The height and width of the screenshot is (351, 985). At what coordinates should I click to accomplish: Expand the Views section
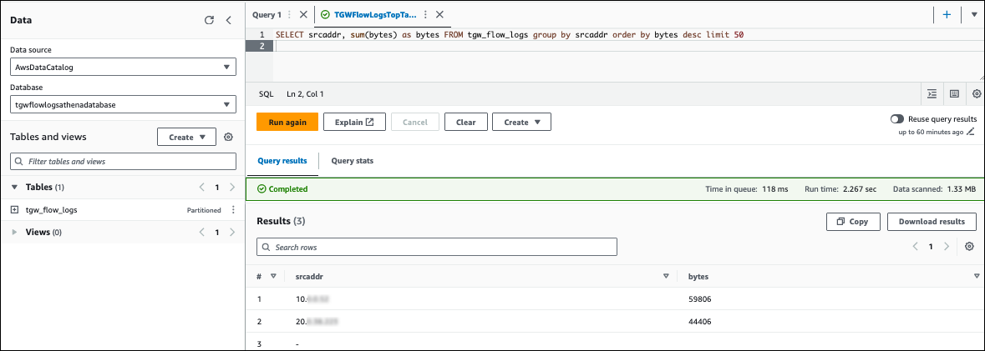15,232
